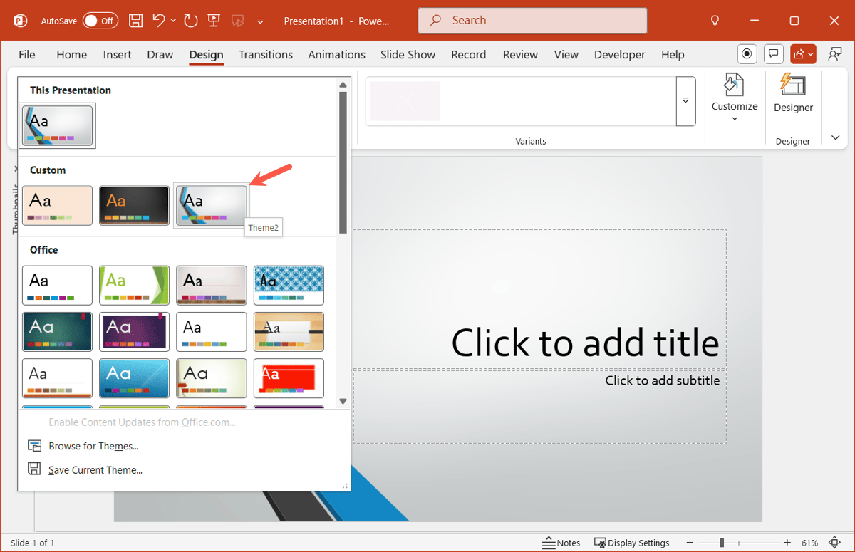Apply the white Office Theme
The width and height of the screenshot is (855, 552).
(57, 285)
